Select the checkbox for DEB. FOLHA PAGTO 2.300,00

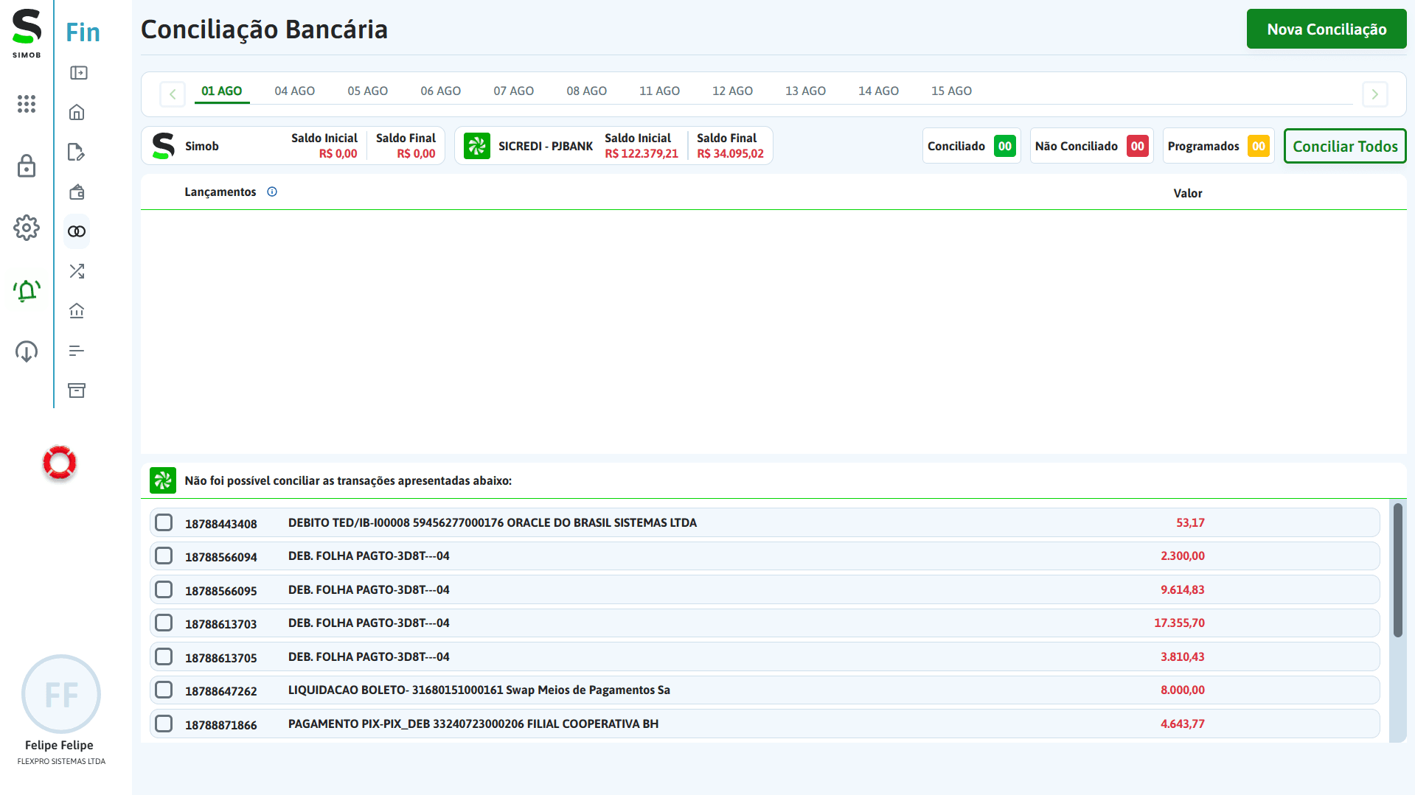[x=163, y=556]
